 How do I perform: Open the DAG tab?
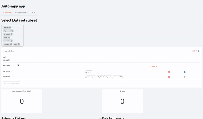point(33,13)
